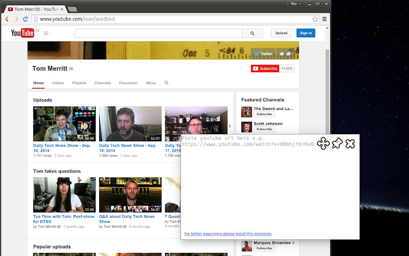The image size is (409, 256).
Task: Open Scott Johnson channel avatar
Action: (x=246, y=127)
